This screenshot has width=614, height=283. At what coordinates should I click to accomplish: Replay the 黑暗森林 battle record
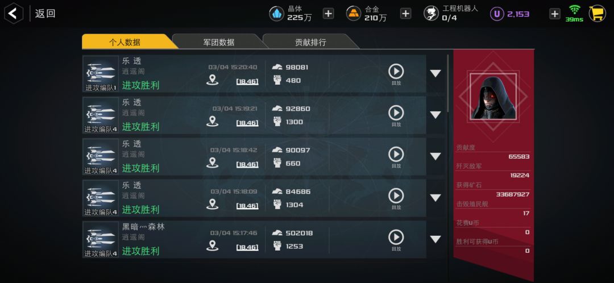pyautogui.click(x=396, y=240)
